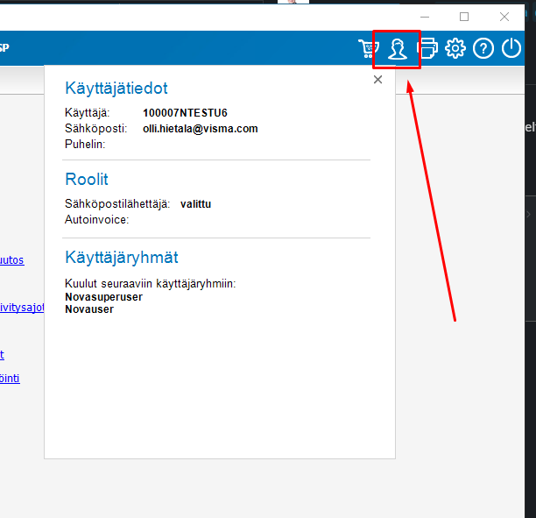Click the Puhelin label
This screenshot has height=518, width=536.
click(85, 145)
